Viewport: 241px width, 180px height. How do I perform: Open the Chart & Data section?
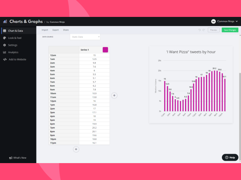[x=18, y=31]
